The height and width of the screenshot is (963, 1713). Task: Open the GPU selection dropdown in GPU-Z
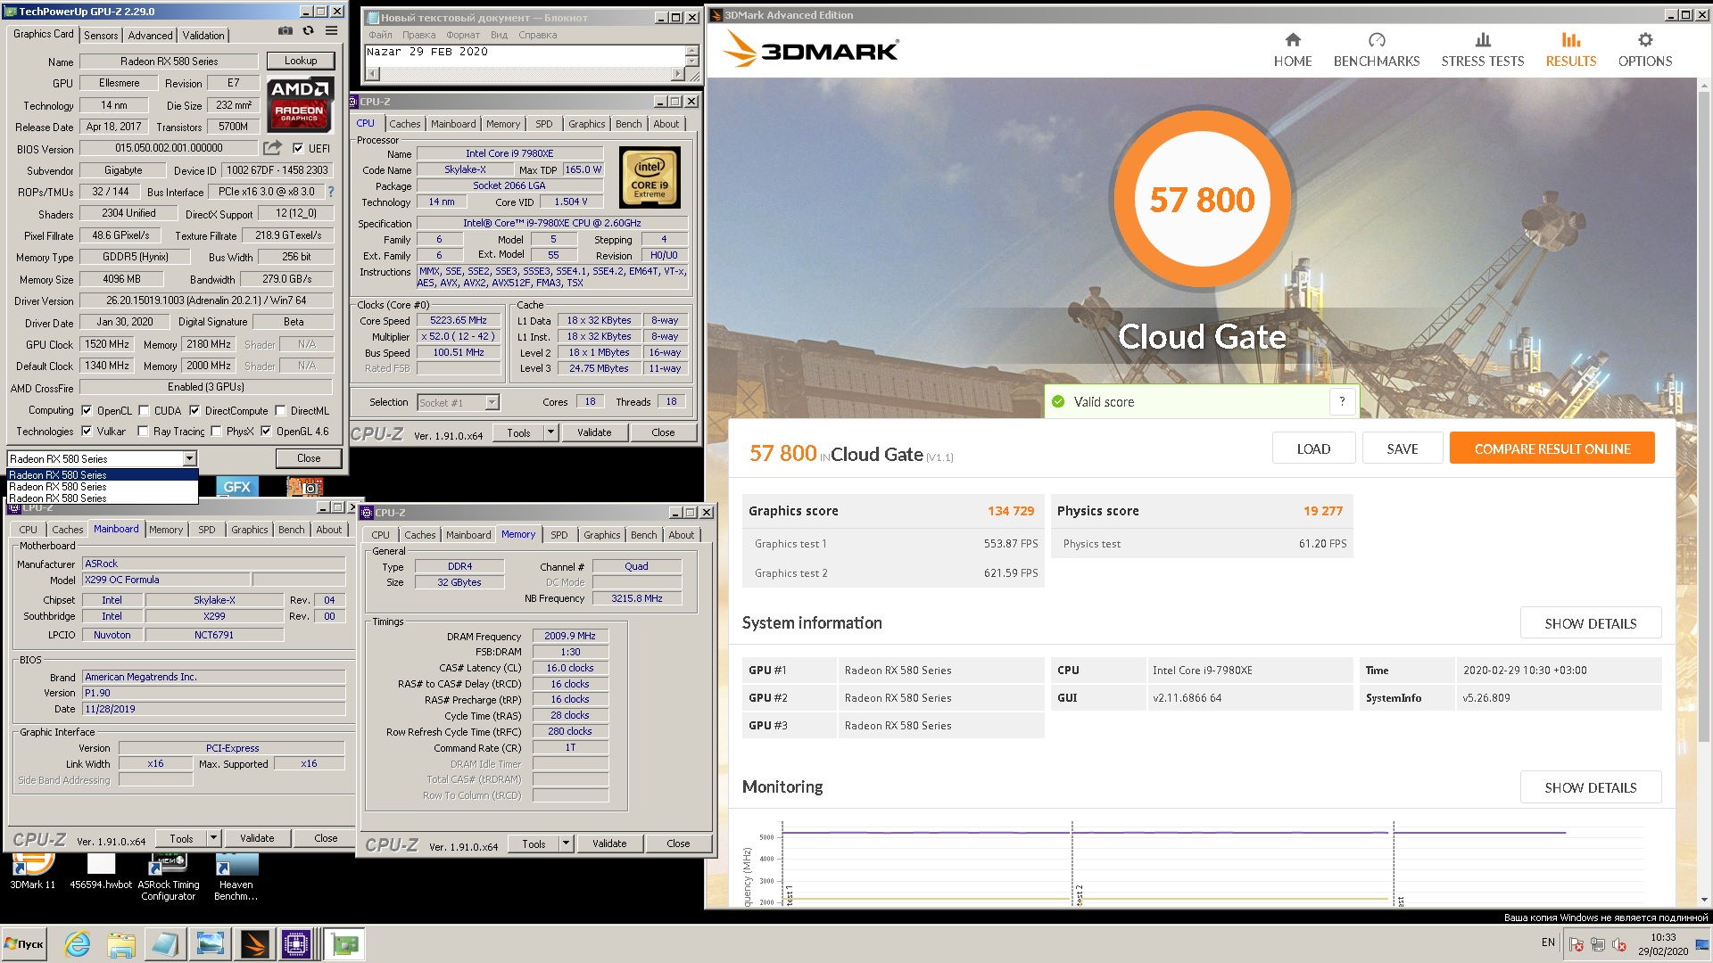coord(189,459)
